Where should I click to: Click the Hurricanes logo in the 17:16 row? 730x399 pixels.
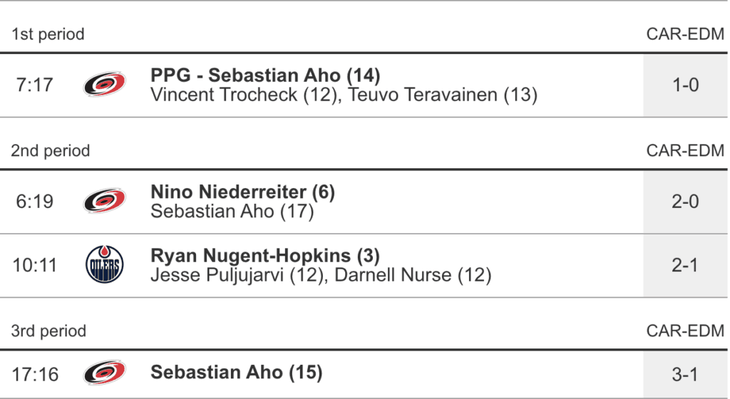[x=104, y=373]
